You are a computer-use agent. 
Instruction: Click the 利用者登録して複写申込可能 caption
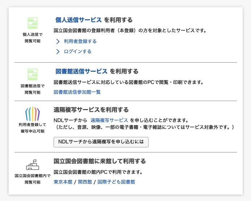coord(33,128)
